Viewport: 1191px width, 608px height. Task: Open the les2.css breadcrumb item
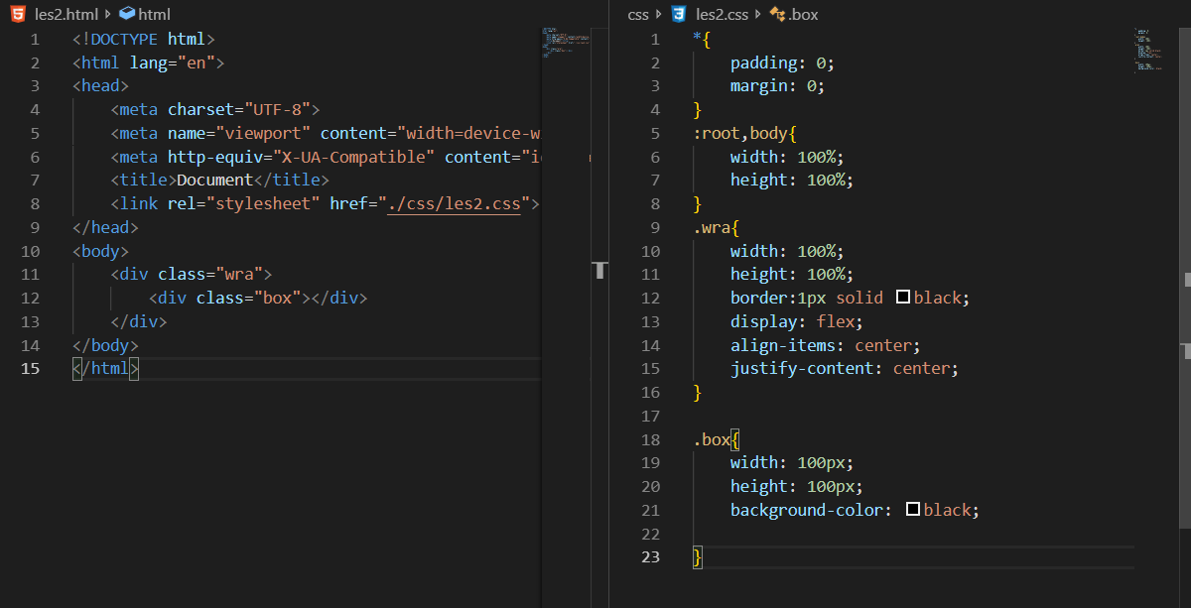click(724, 14)
